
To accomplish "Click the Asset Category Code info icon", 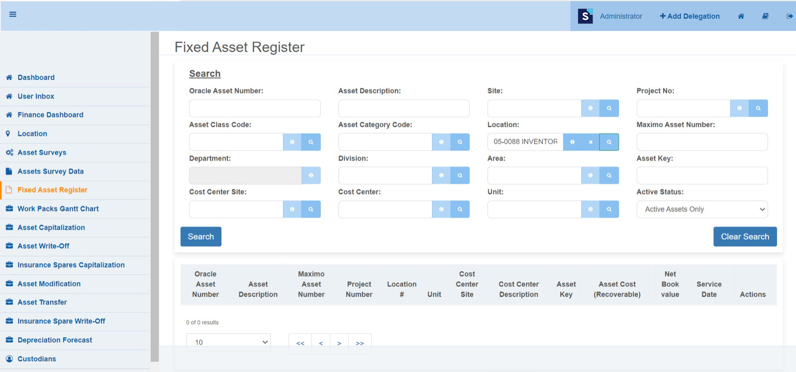I will pos(441,142).
